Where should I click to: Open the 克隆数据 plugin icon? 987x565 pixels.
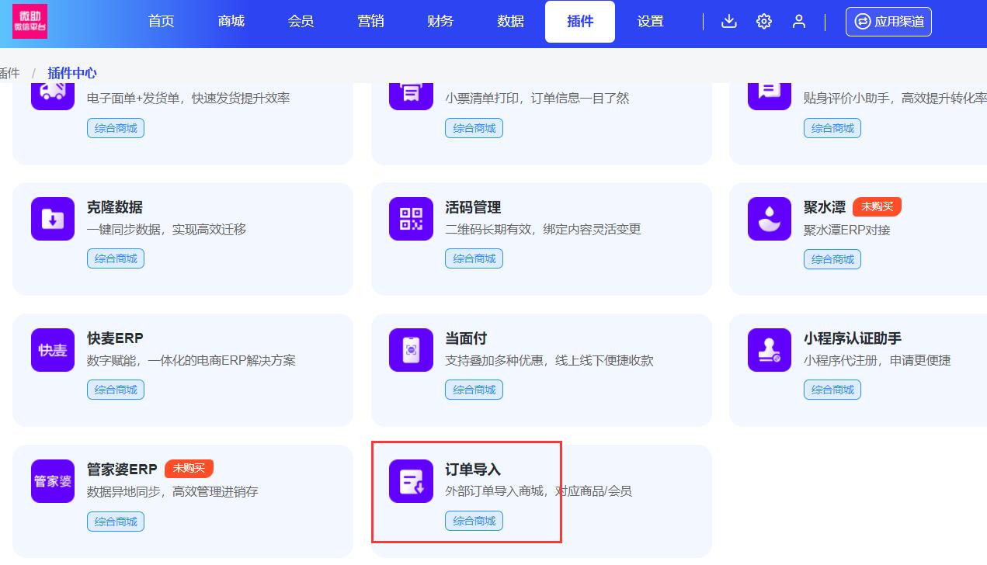(53, 219)
